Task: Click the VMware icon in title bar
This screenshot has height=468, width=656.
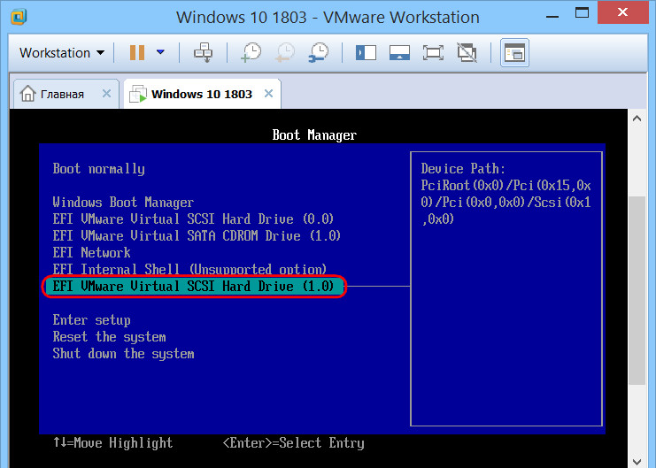Action: [19, 17]
